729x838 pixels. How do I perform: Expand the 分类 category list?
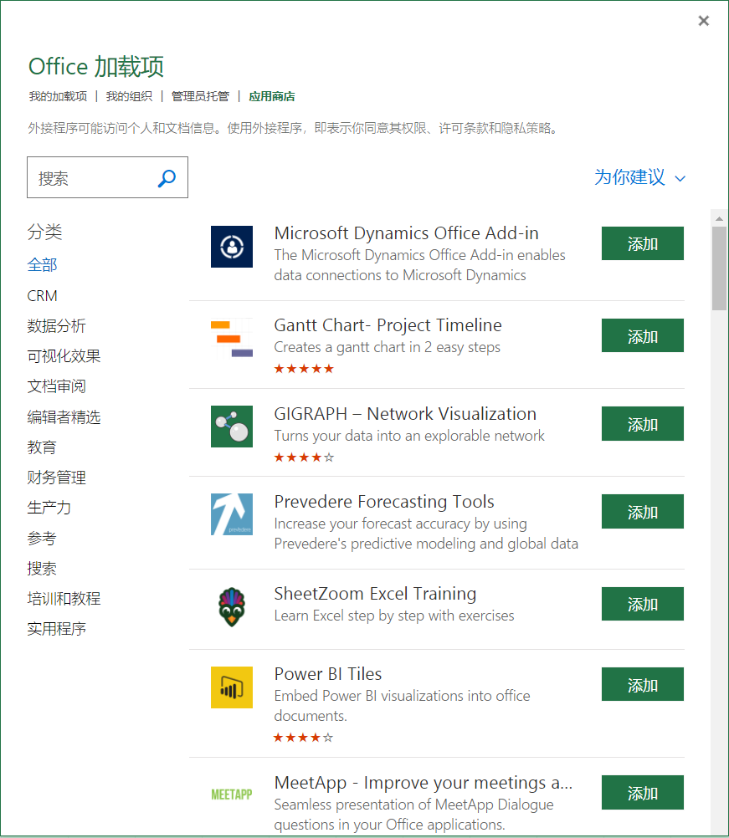(x=43, y=232)
